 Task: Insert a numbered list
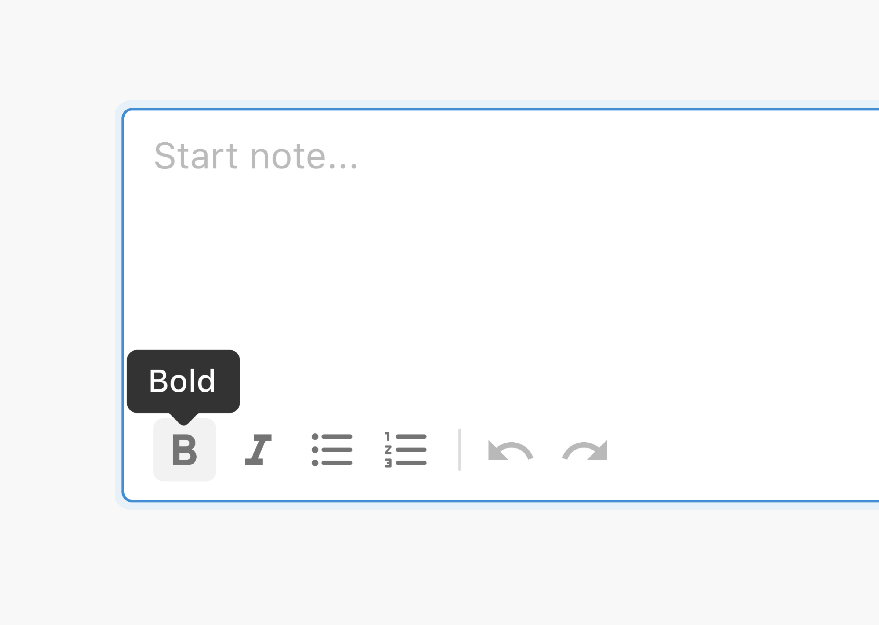pos(405,450)
